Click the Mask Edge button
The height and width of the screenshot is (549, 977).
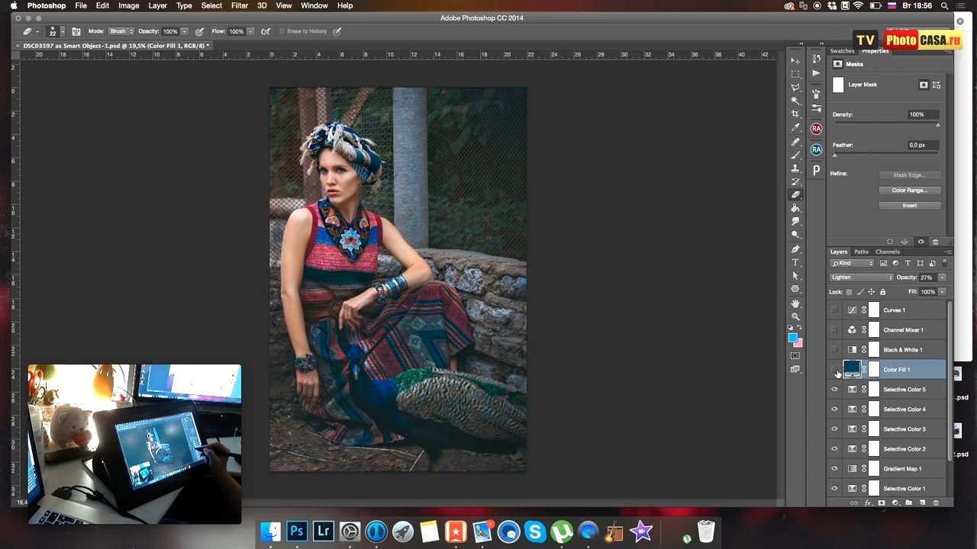click(x=910, y=175)
